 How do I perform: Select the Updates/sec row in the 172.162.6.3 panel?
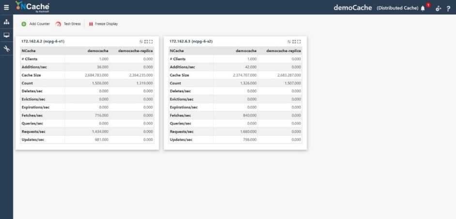(x=235, y=139)
